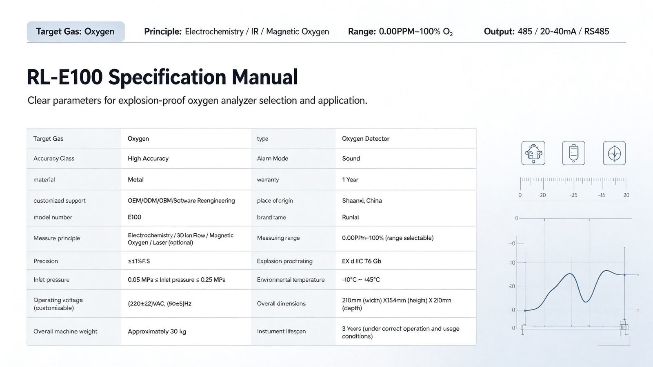Screen dimensions: 653x367
Task: Select the Measure principle value cell
Action: tap(181, 239)
